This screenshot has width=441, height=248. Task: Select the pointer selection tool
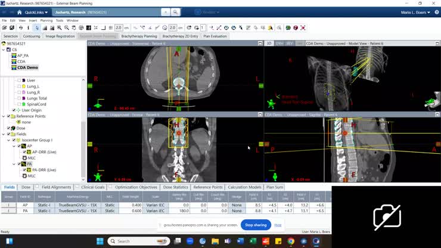point(37,27)
